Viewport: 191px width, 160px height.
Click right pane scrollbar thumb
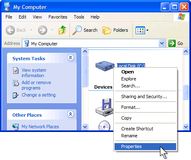tap(186, 92)
